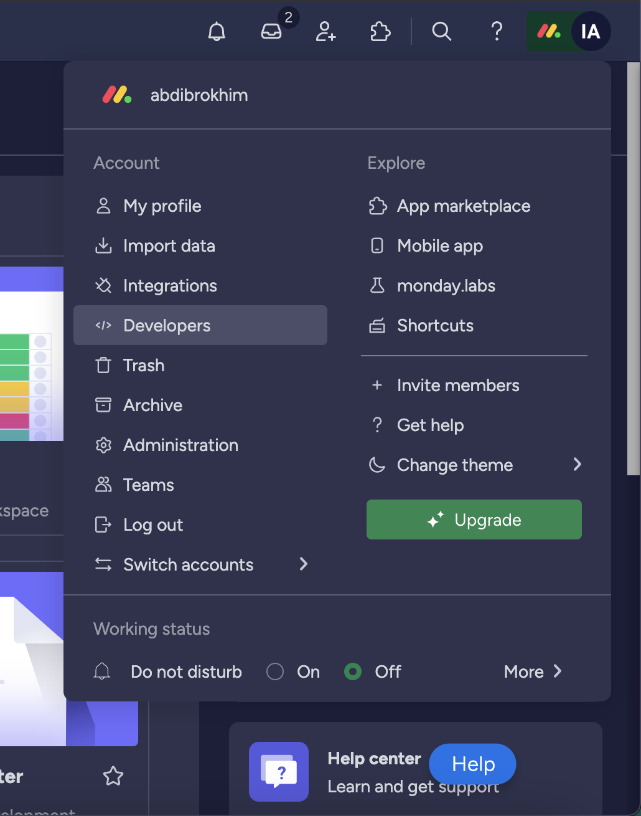
Task: Open My profile
Action: click(x=200, y=206)
